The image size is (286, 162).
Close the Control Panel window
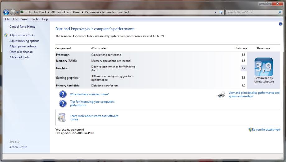[278, 3]
